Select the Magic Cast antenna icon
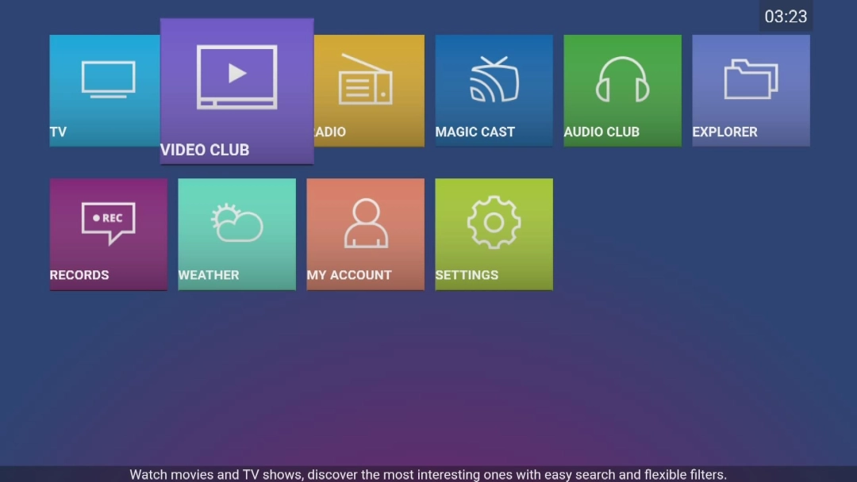857x482 pixels. [494, 79]
